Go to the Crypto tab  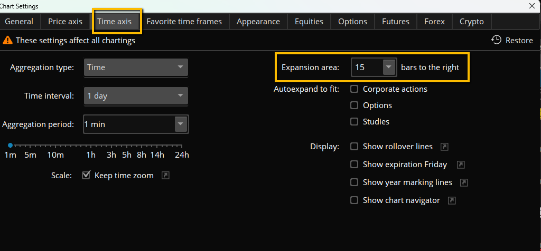[471, 22]
